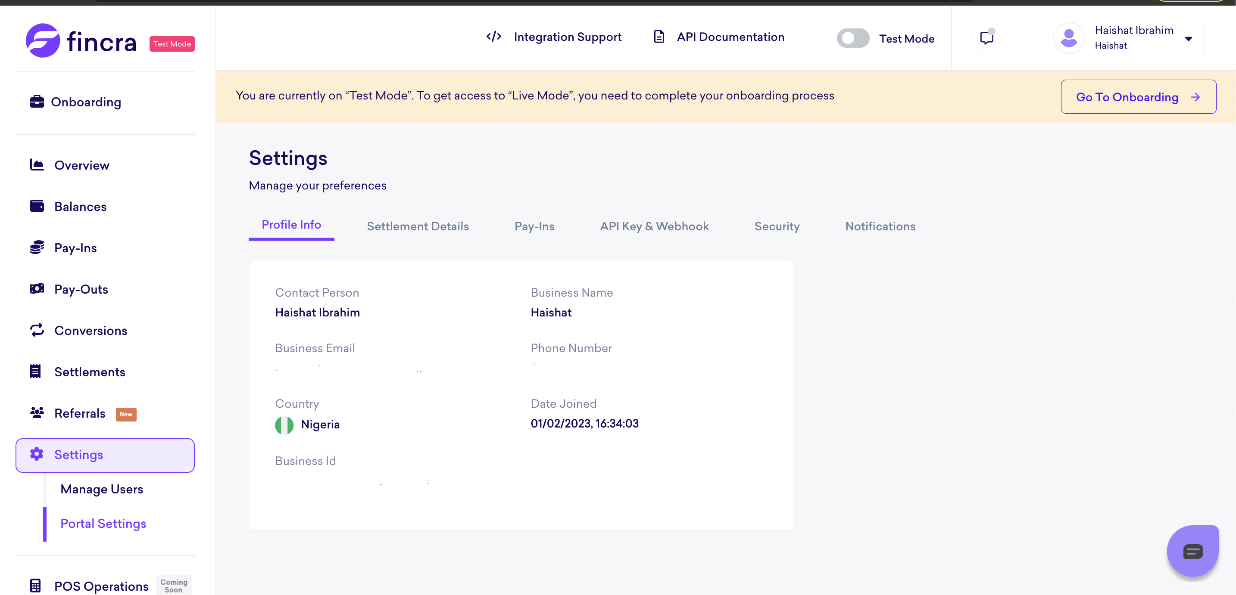This screenshot has width=1236, height=595.
Task: Expand the Haishat Ibrahim account dropdown
Action: [x=1188, y=39]
